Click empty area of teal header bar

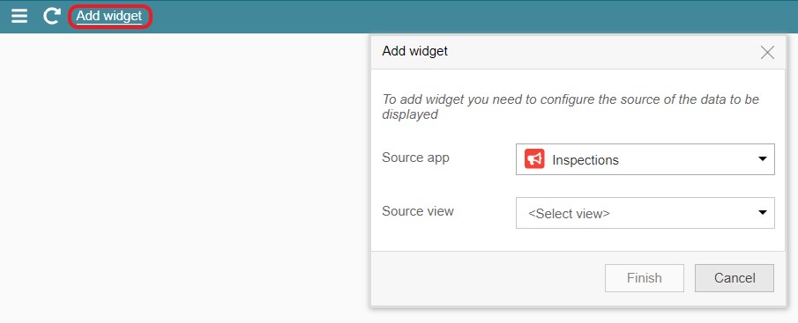point(458,16)
